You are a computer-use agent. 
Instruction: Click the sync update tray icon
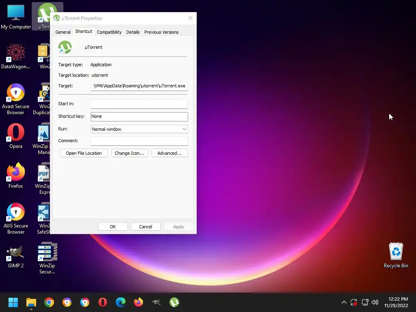pyautogui.click(x=354, y=302)
